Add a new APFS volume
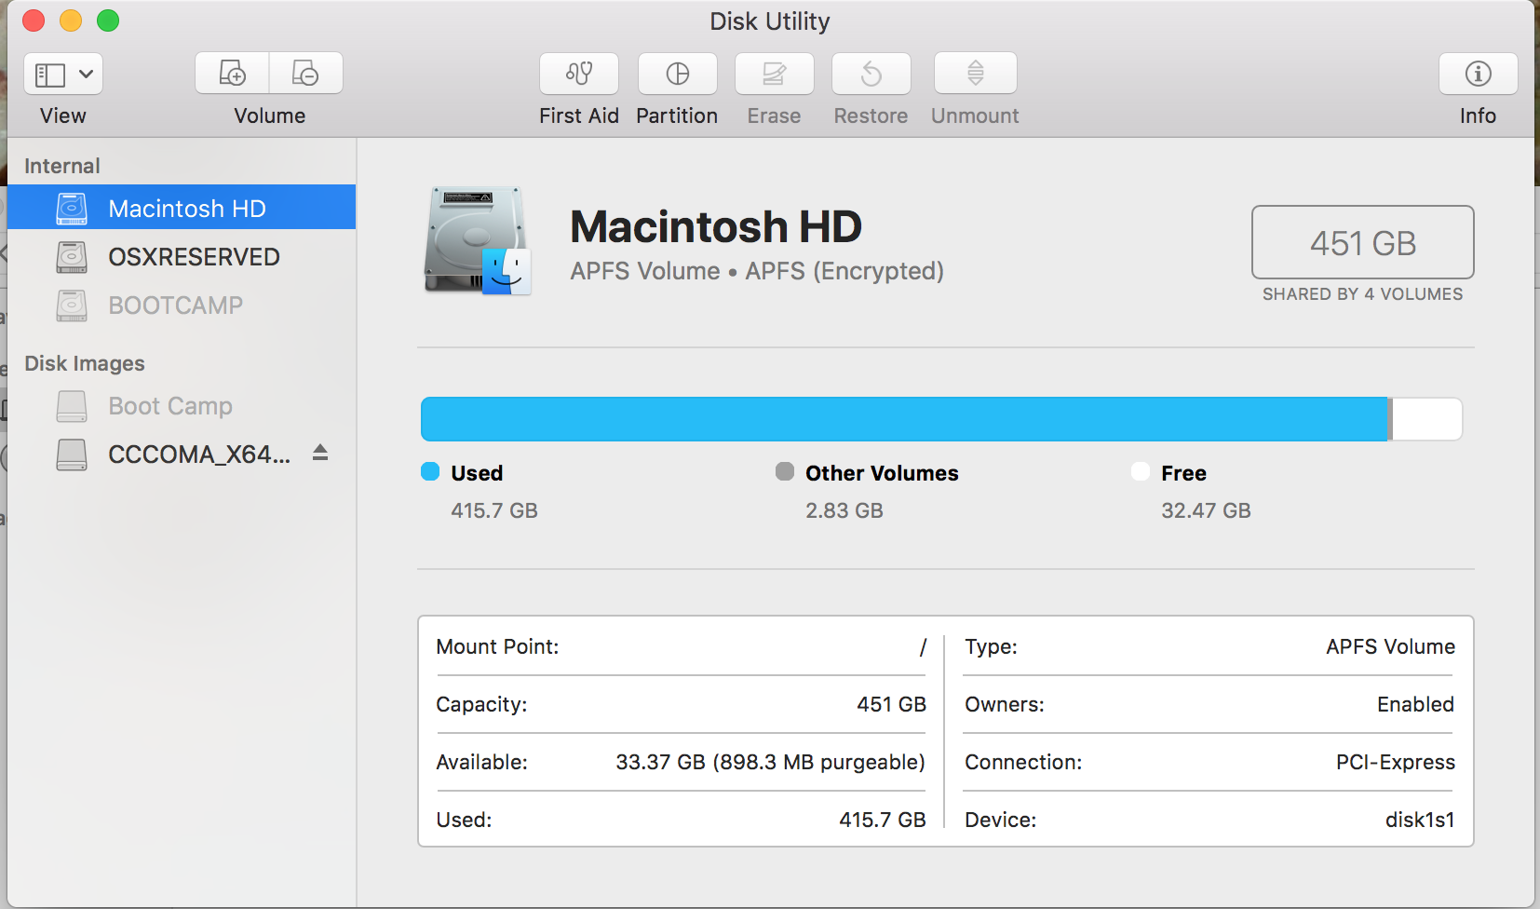The image size is (1540, 909). [232, 73]
